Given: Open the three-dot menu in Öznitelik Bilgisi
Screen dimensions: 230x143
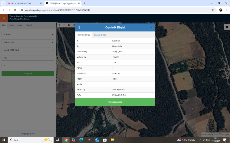Looking at the screenshot, I should click(79, 27).
